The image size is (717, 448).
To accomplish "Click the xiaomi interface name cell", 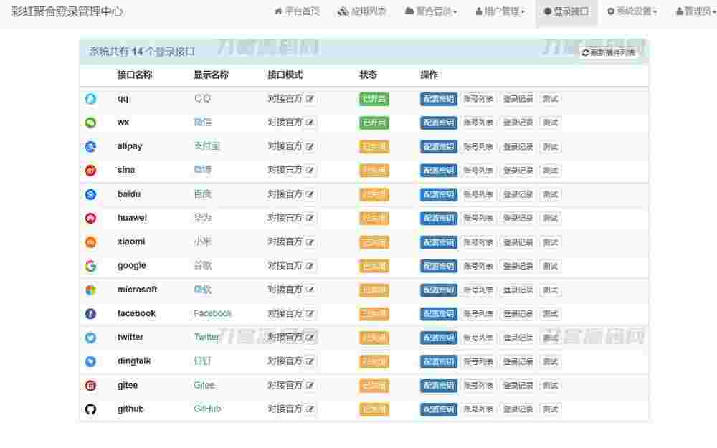I will (131, 242).
